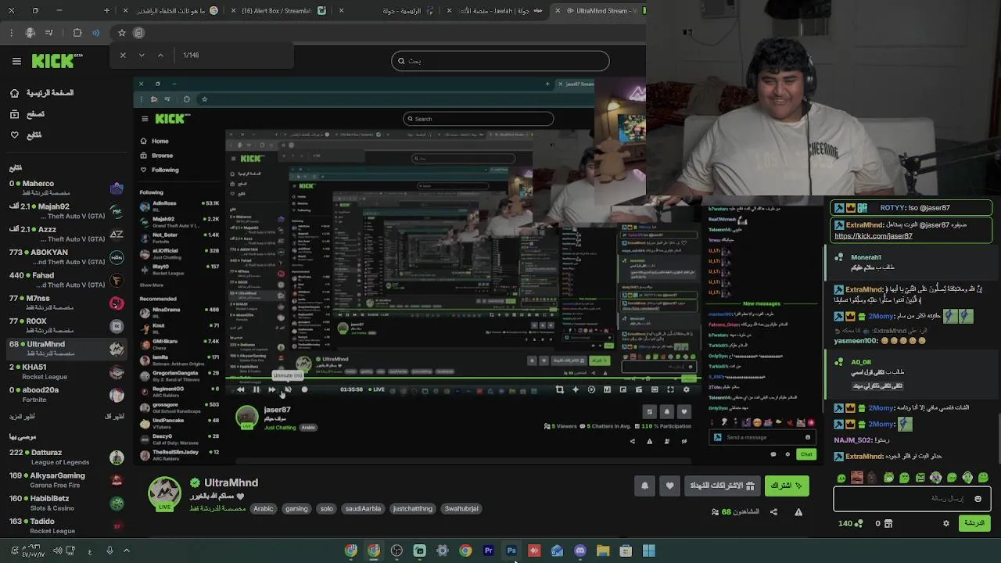Image resolution: width=1001 pixels, height=563 pixels.
Task: Open a new browser tab
Action: click(x=107, y=11)
